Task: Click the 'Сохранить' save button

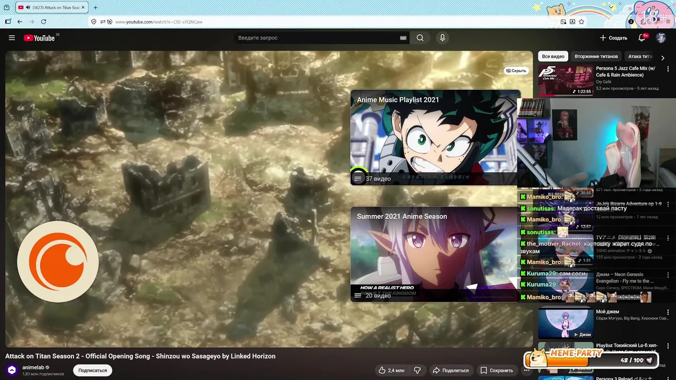Action: pyautogui.click(x=496, y=370)
